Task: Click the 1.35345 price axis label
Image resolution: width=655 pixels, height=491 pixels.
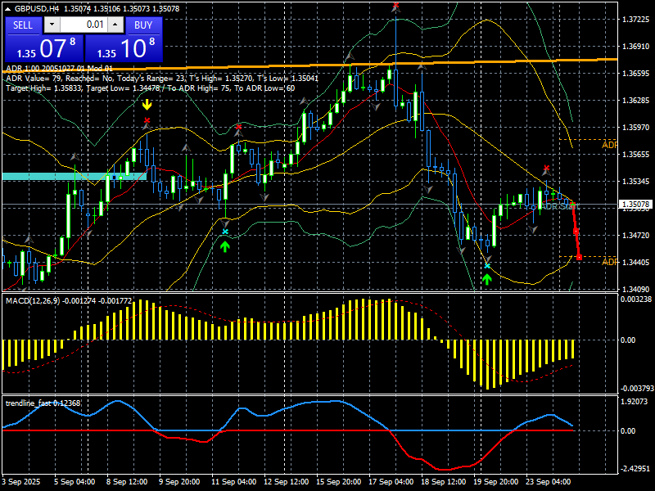Action: coord(636,182)
